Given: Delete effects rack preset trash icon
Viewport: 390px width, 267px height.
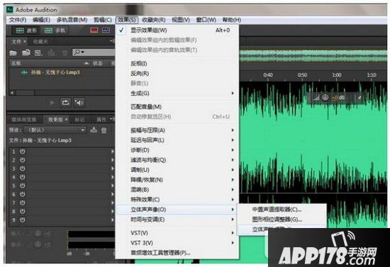Looking at the screenshot, I should [x=104, y=130].
